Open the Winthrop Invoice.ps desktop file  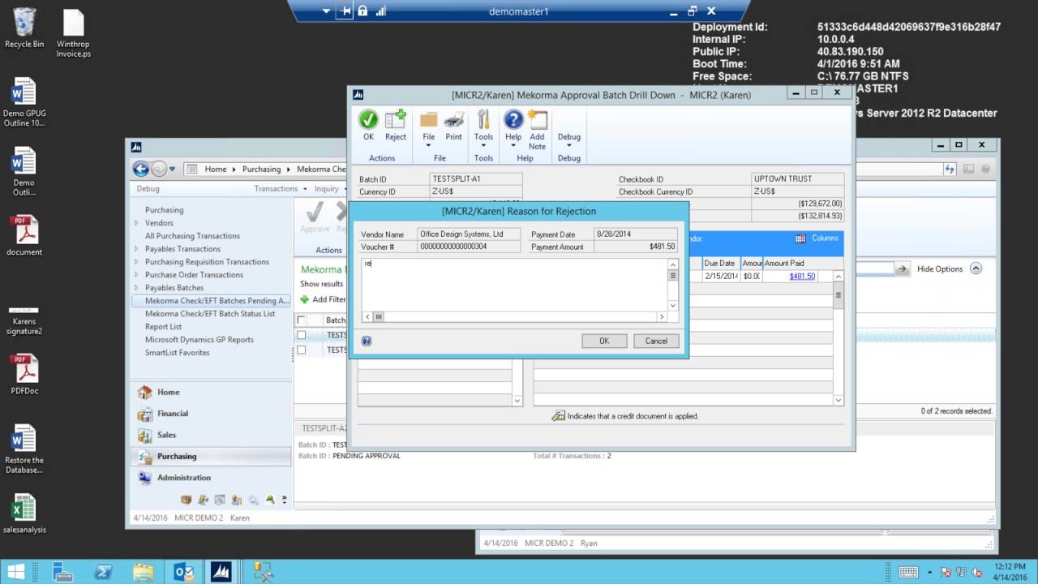(x=73, y=32)
